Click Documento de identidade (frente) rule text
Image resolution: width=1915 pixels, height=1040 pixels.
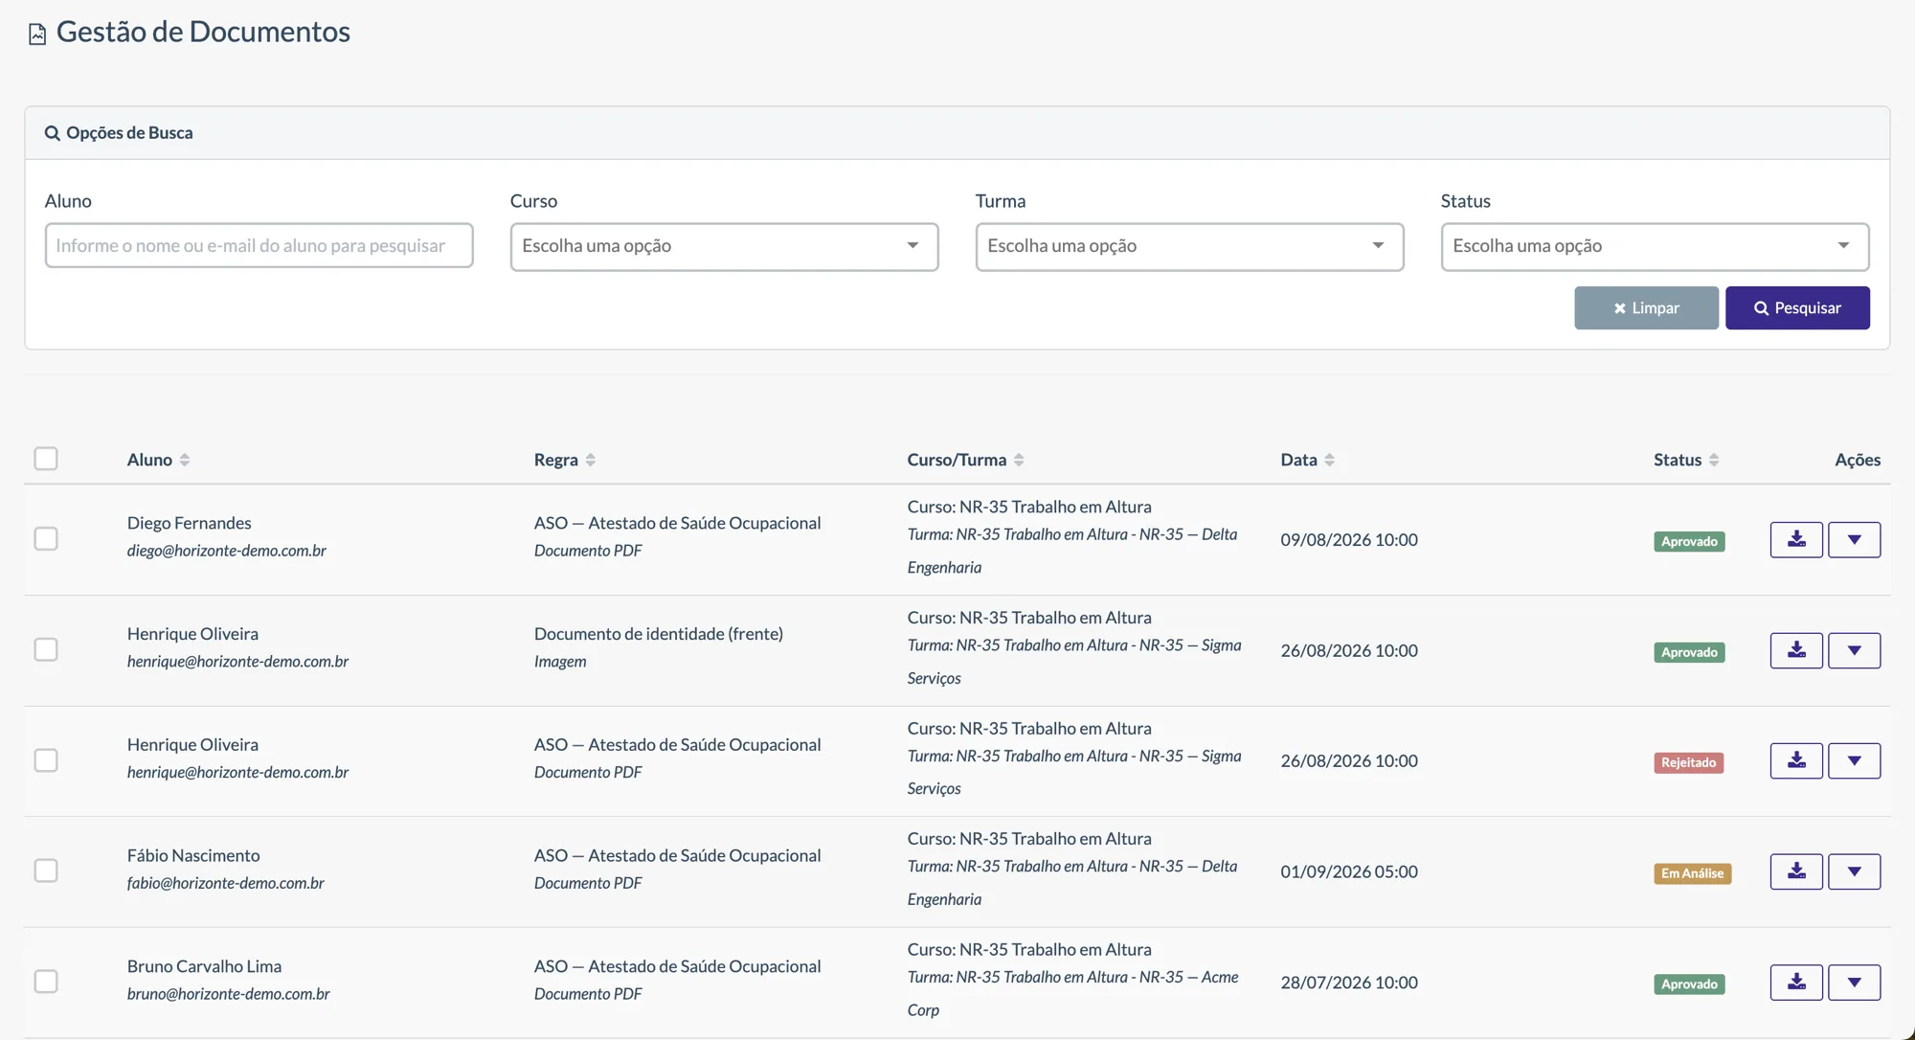pos(659,634)
